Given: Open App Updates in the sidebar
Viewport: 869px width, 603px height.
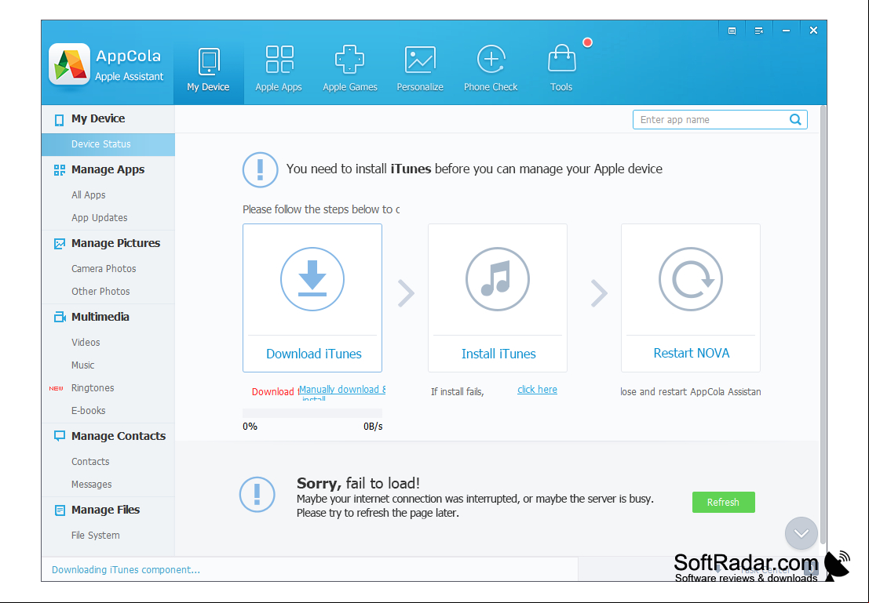Looking at the screenshot, I should 99,218.
